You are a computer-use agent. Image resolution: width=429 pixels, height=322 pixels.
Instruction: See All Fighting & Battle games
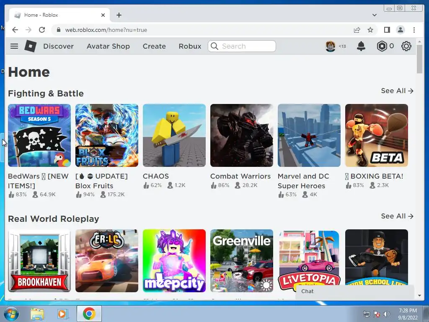point(397,91)
